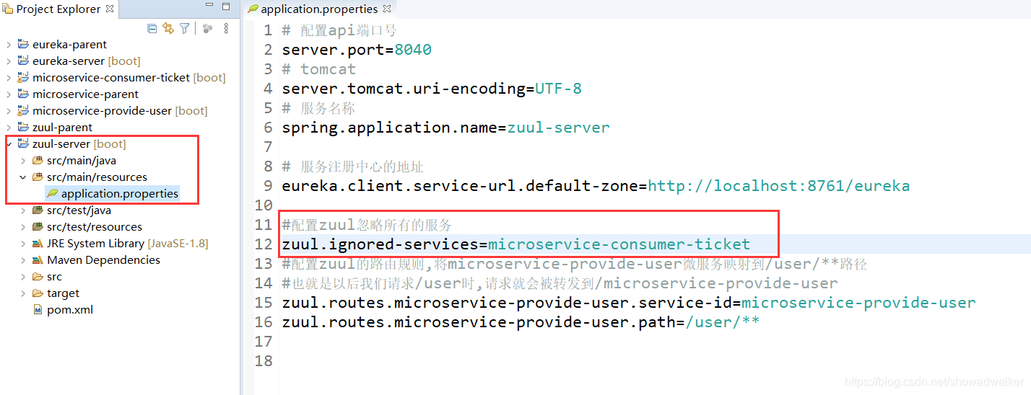Expand the microservice-provide-user project

9,110
